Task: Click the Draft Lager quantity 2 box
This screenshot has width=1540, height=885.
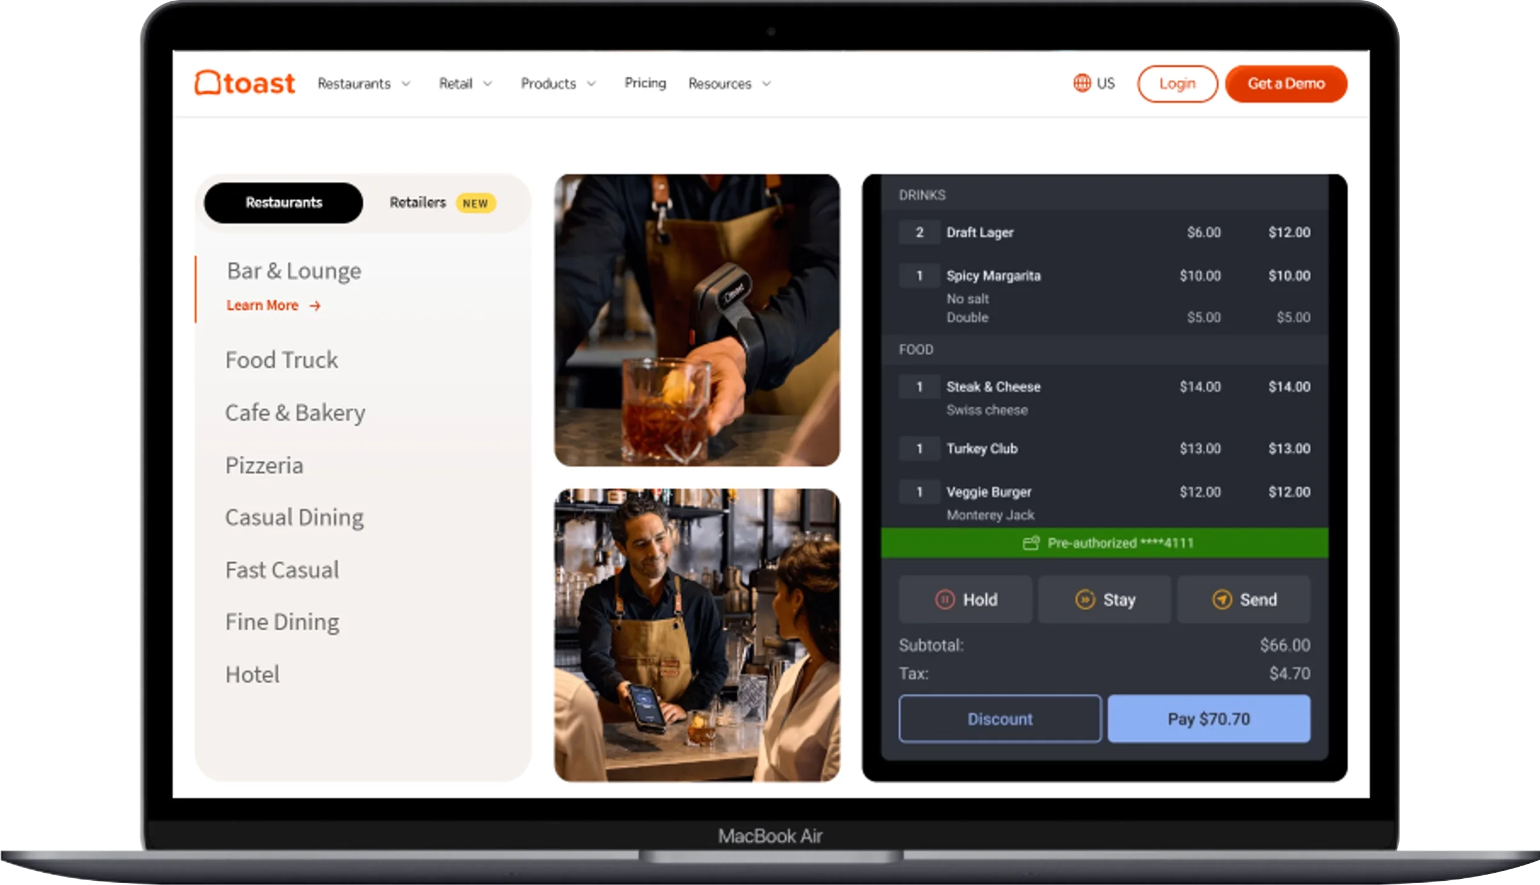Action: pyautogui.click(x=919, y=232)
